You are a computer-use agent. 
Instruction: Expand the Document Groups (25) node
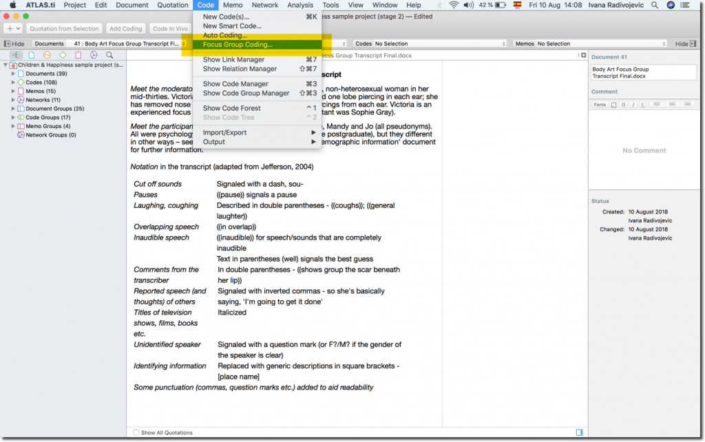pyautogui.click(x=13, y=109)
